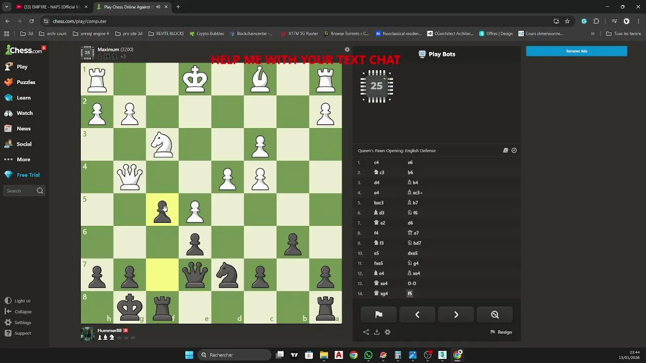Click the taskbar Rechercher search box

tap(235, 355)
